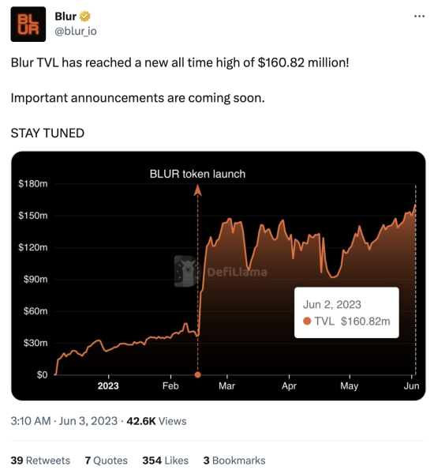The width and height of the screenshot is (434, 474).
Task: Click the gold verified badge
Action: pyautogui.click(x=85, y=17)
